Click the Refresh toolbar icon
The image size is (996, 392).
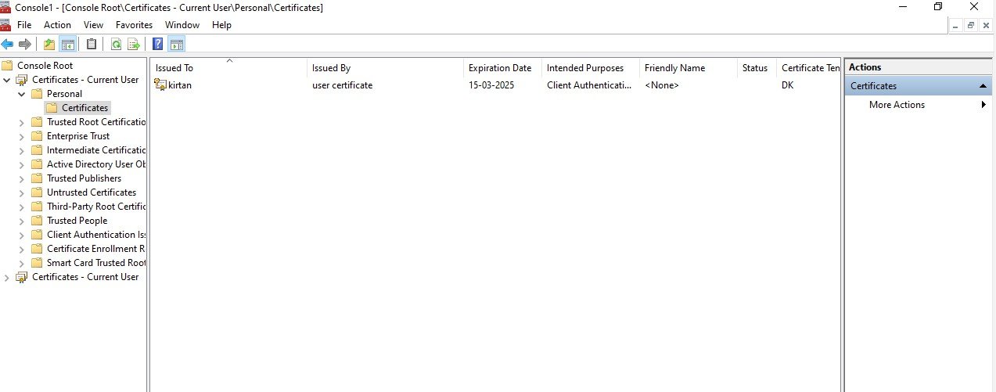click(116, 45)
